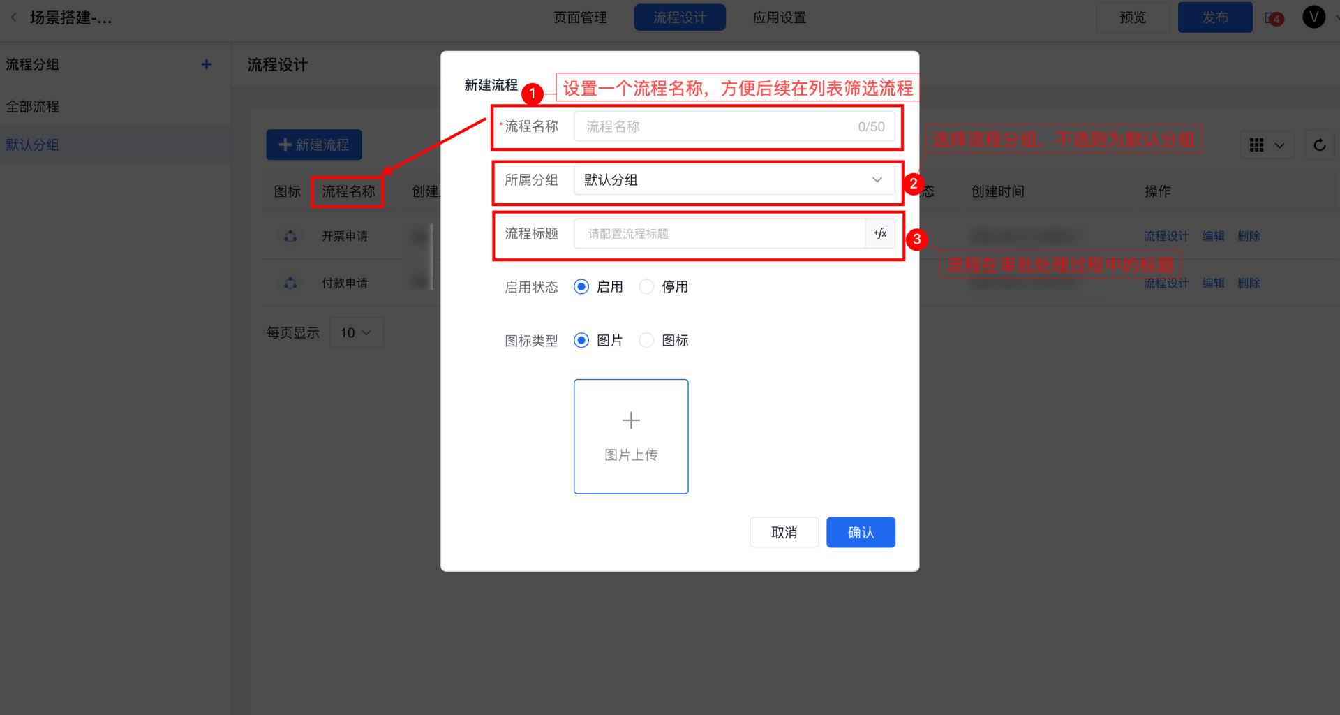Switch to the 页面管理 tab
This screenshot has height=715, width=1340.
pyautogui.click(x=580, y=17)
